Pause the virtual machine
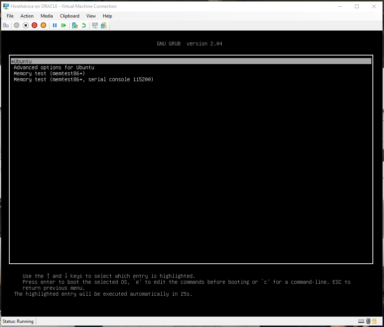The width and height of the screenshot is (384, 327). [55, 25]
